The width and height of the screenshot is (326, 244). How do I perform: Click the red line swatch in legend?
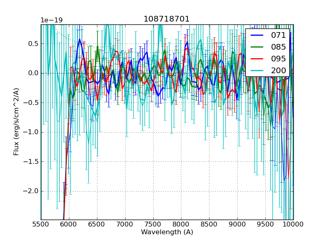(x=258, y=59)
